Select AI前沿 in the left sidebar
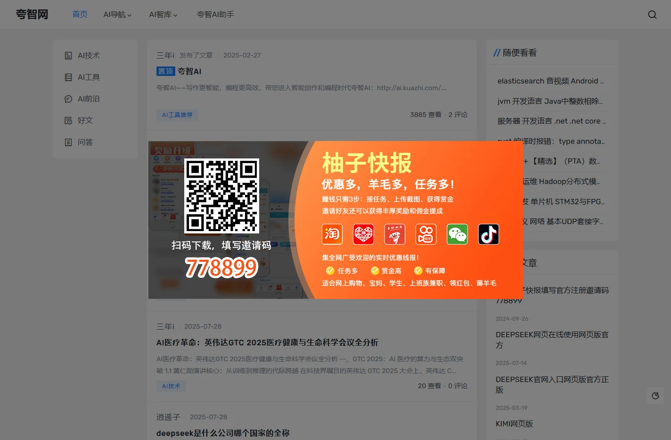671x440 pixels. click(89, 99)
